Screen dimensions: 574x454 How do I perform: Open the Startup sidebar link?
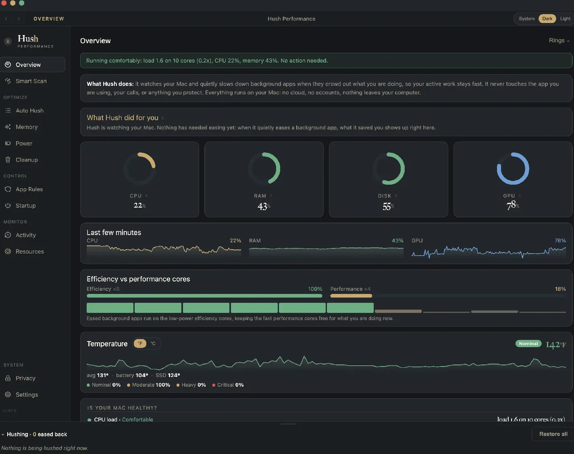(33, 206)
